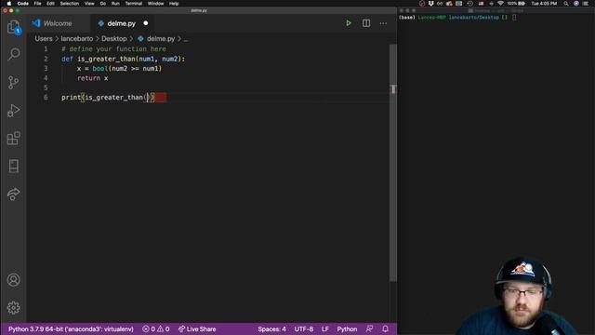Open macOS Spotlight search icon

tap(566, 4)
